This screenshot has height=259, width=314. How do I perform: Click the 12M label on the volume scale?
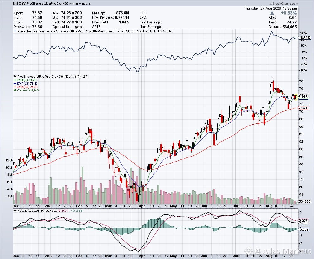[x=9, y=160]
